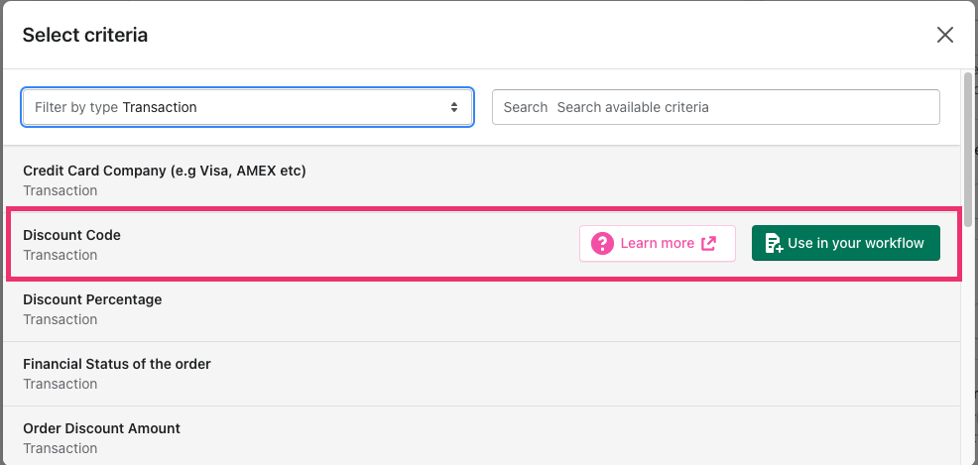This screenshot has height=465, width=978.
Task: Click the up-down arrows in type filter
Action: tap(454, 107)
